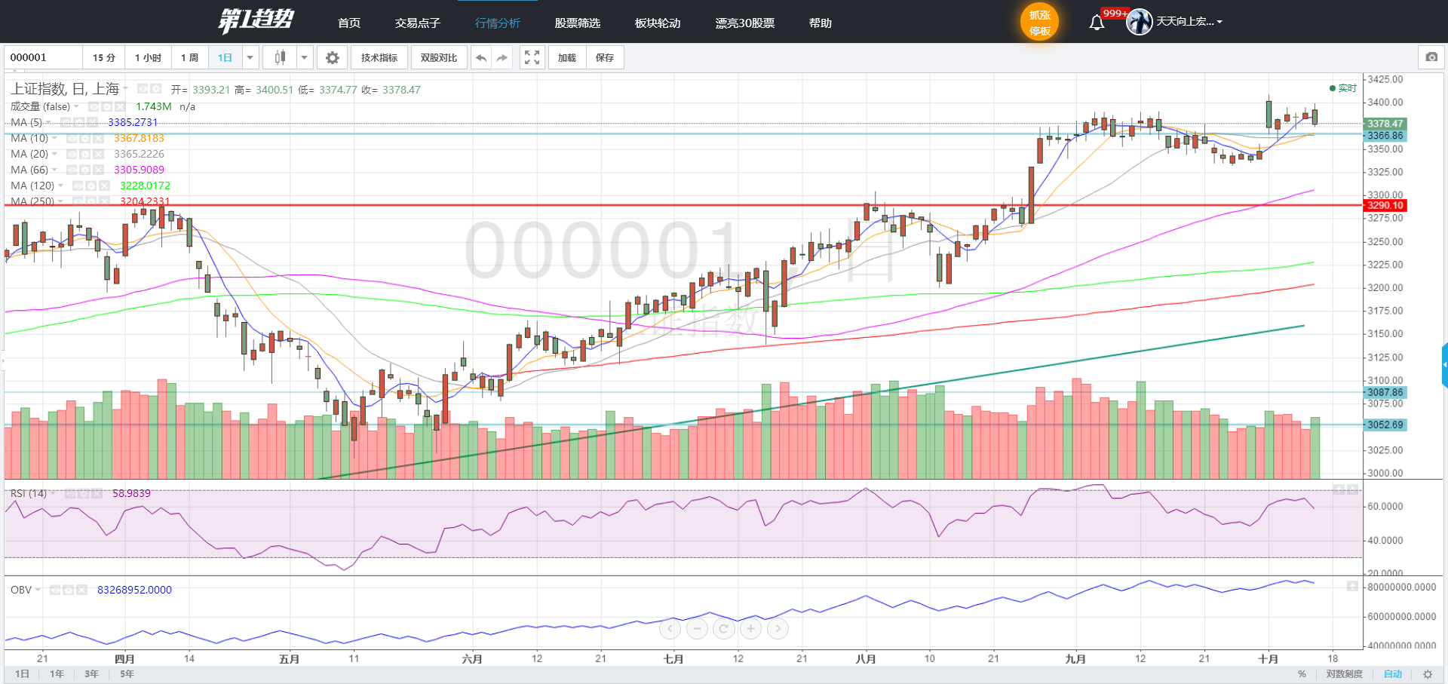Viewport: 1448px width, 684px height.
Task: Expand the 成交量 (false) legend dropdown
Action: coord(76,106)
